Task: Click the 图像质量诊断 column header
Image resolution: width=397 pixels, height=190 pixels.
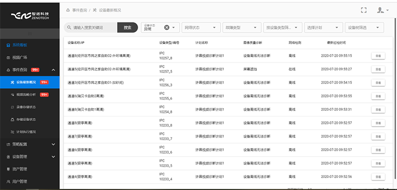Action: (253, 43)
